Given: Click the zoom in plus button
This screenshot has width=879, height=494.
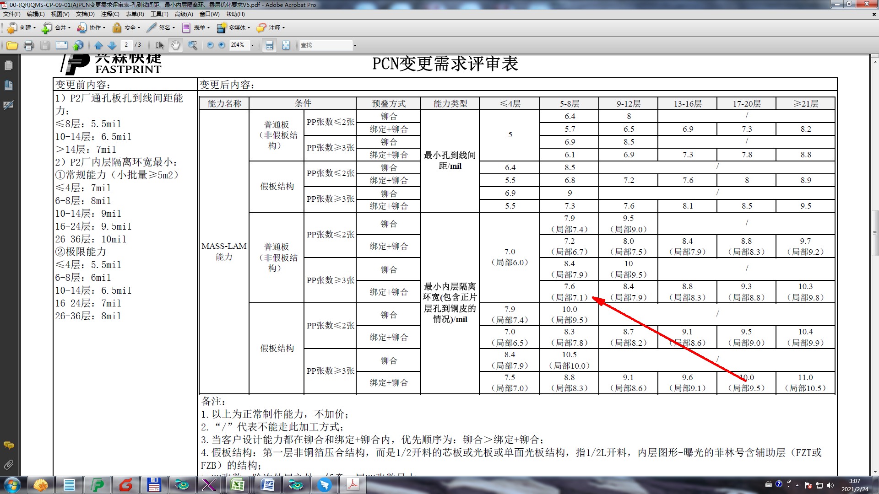Looking at the screenshot, I should coord(222,45).
